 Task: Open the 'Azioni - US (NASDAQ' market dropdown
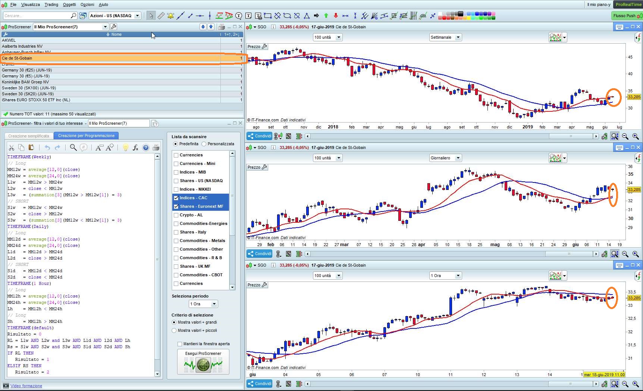coord(115,16)
